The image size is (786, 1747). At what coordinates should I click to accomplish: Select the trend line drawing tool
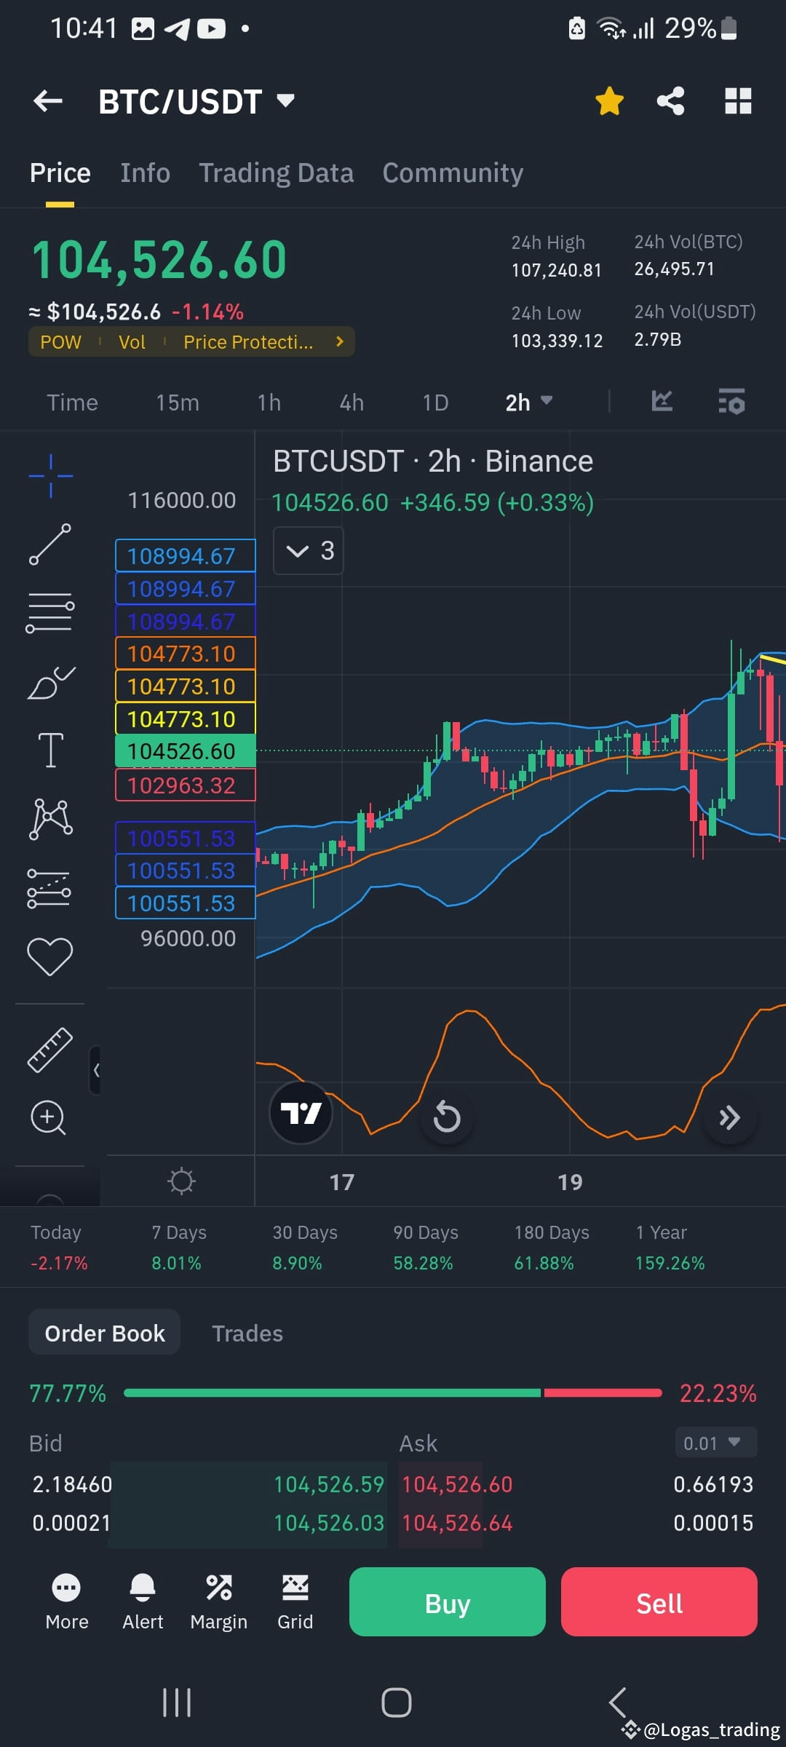tap(50, 544)
